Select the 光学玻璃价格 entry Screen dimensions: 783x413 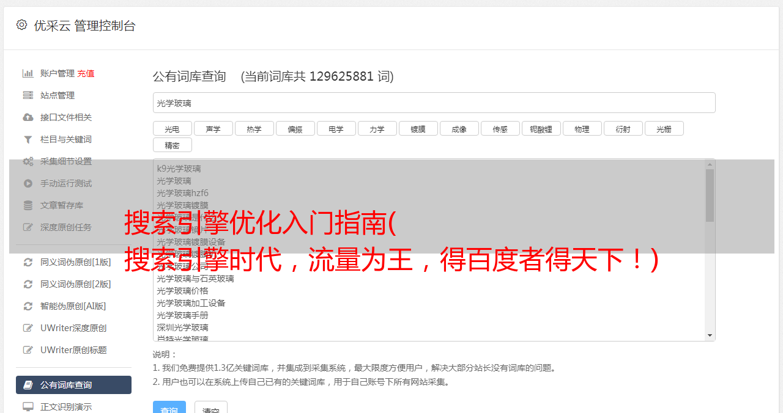182,291
